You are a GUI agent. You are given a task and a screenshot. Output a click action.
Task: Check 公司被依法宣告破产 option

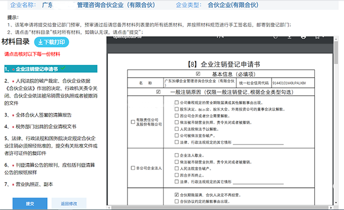(x=177, y=136)
